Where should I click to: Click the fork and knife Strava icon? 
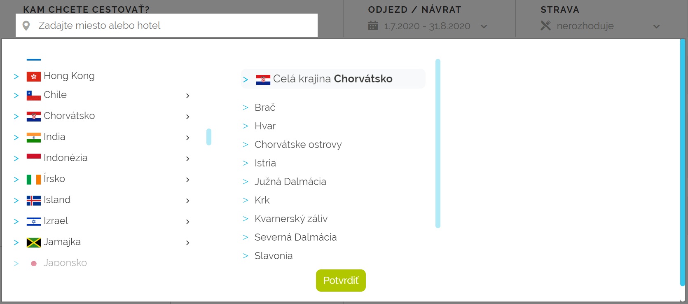pyautogui.click(x=545, y=26)
